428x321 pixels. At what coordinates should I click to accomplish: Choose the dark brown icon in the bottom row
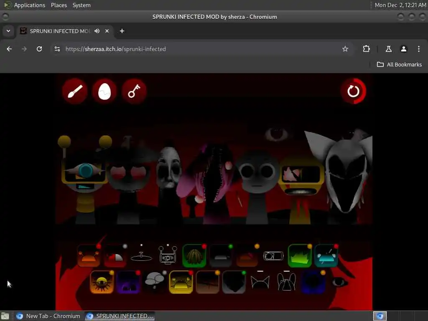tap(207, 282)
